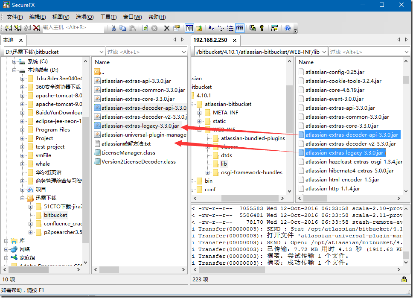Click the Quick Connect lightning icon
The height and width of the screenshot is (298, 413).
(x=18, y=28)
